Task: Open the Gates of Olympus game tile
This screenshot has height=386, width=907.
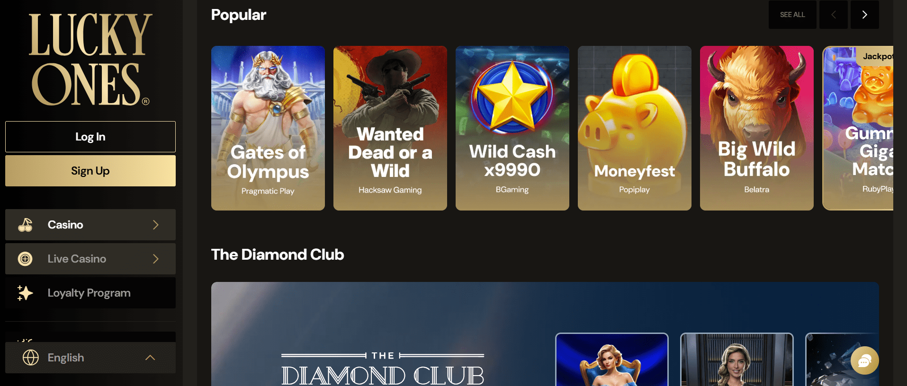Action: [x=268, y=128]
